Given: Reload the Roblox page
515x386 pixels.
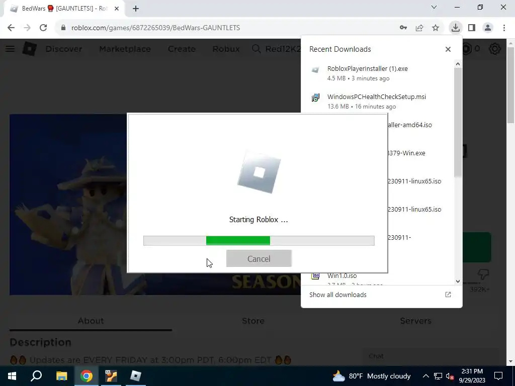Looking at the screenshot, I should point(43,28).
